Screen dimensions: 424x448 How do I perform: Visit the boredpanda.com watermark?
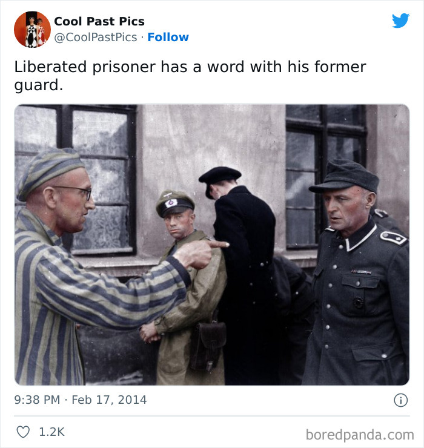click(x=360, y=435)
